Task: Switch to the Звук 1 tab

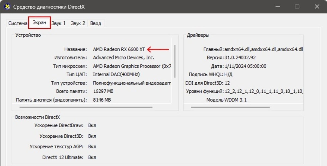Action: point(59,23)
